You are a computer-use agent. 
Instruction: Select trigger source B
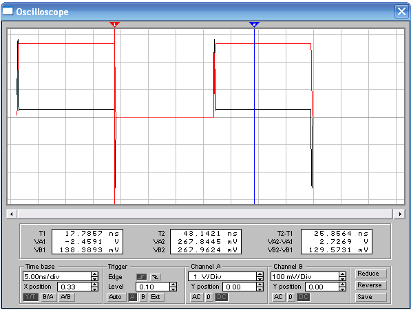[143, 297]
